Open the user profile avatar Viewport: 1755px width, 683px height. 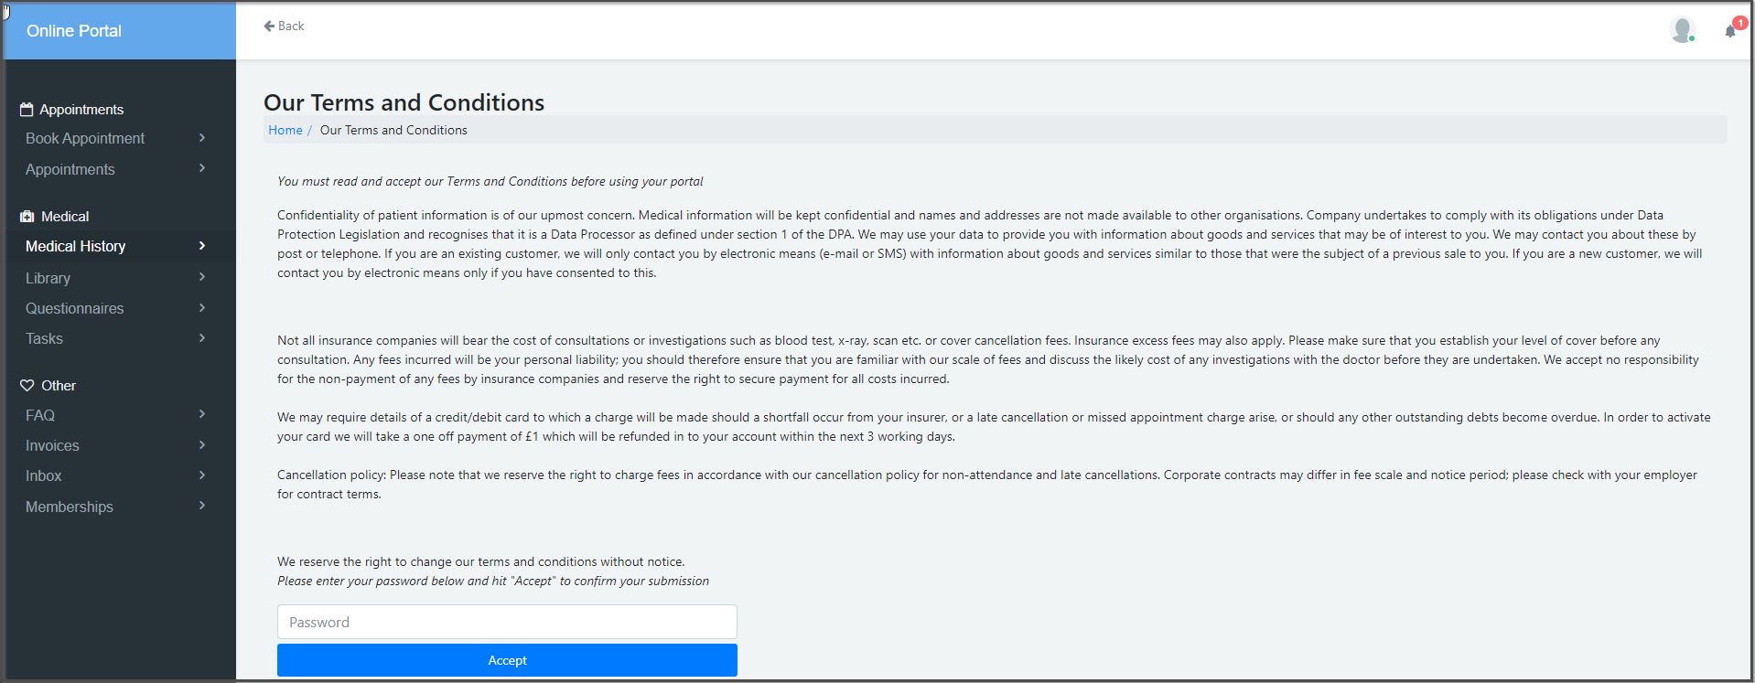1681,29
